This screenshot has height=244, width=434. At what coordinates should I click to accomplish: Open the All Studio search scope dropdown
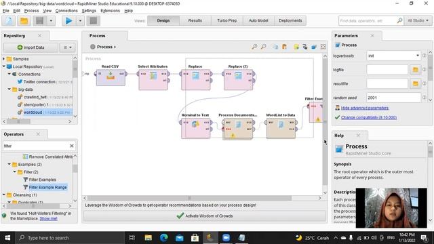418,21
